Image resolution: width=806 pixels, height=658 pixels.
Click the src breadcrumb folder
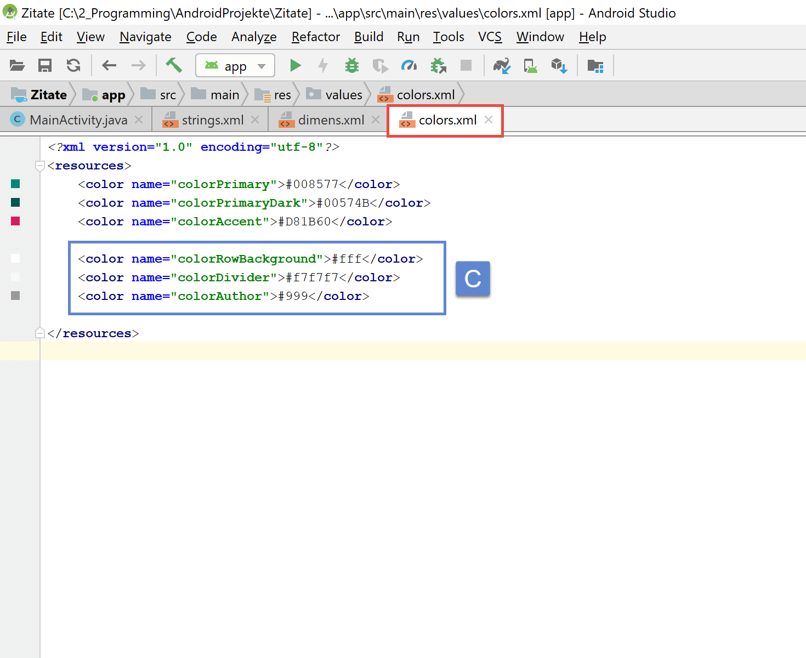[158, 94]
